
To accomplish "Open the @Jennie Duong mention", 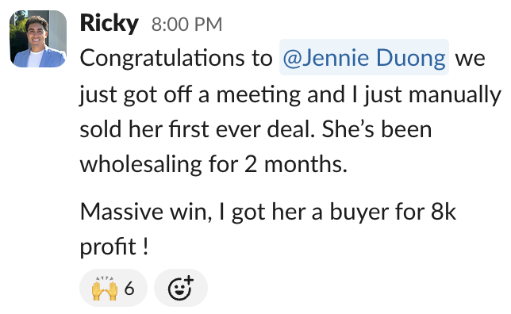I will coord(364,58).
